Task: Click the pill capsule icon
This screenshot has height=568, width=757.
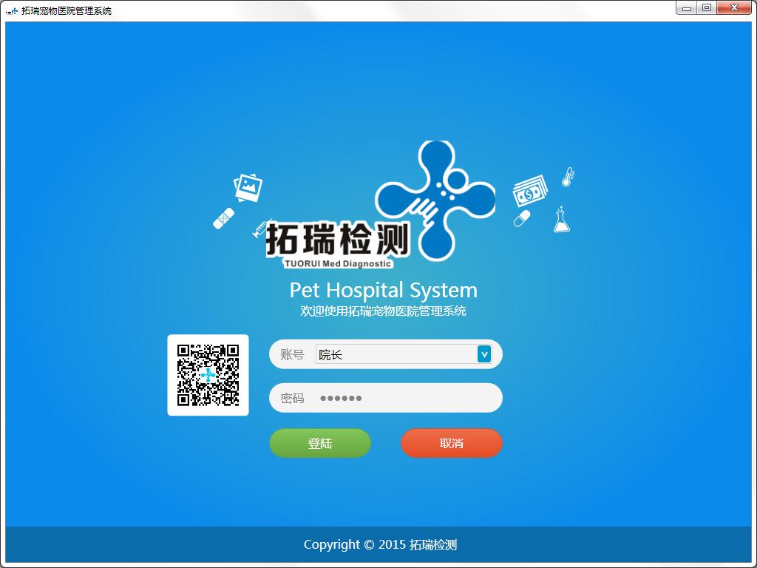Action: click(521, 218)
